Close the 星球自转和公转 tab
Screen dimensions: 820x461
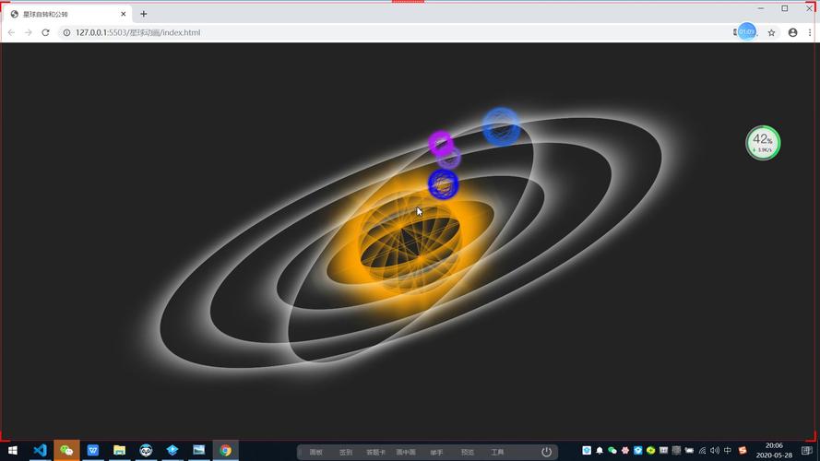(124, 14)
